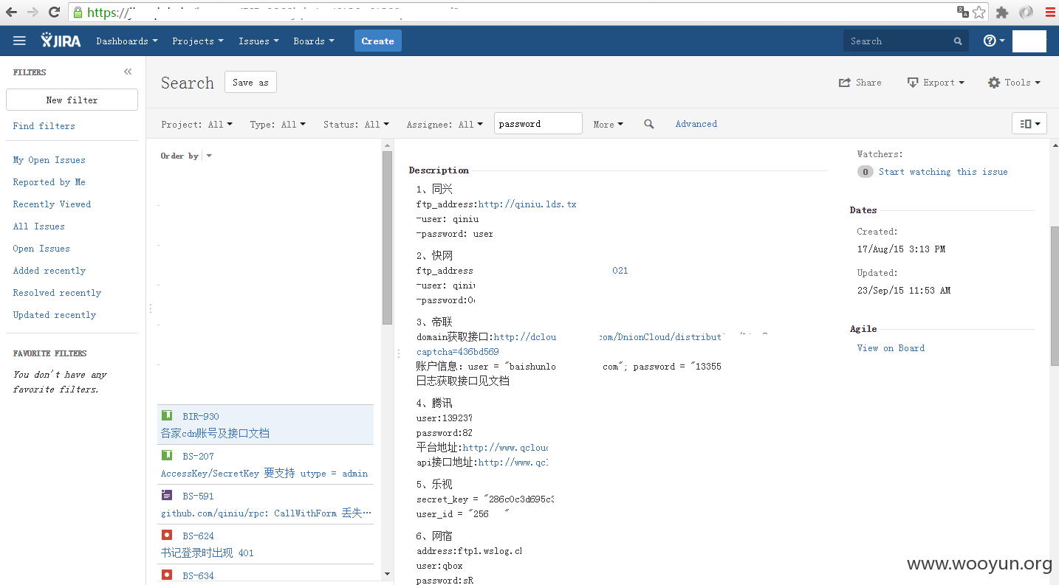
Task: Select All Issues filter
Action: [38, 226]
